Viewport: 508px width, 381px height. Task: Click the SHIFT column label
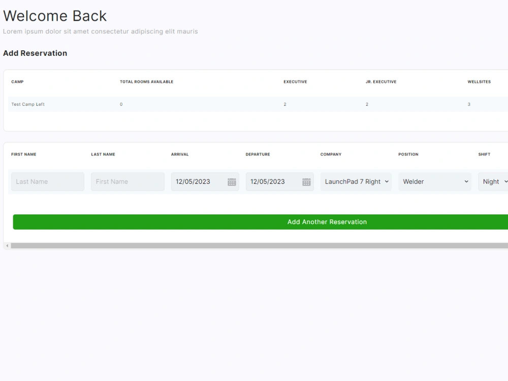(x=484, y=154)
